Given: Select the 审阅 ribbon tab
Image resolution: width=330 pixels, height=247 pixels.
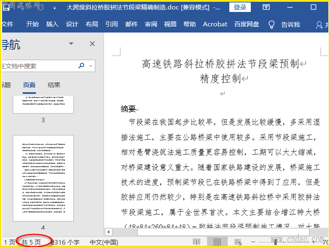Looking at the screenshot, I should point(151,24).
